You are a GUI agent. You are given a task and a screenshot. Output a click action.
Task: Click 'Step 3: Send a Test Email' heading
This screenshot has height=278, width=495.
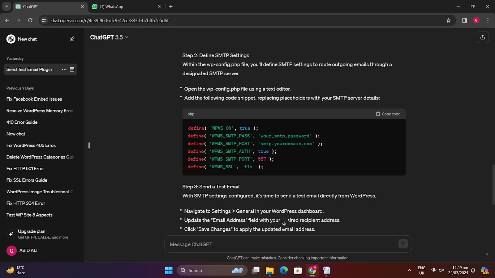211,187
